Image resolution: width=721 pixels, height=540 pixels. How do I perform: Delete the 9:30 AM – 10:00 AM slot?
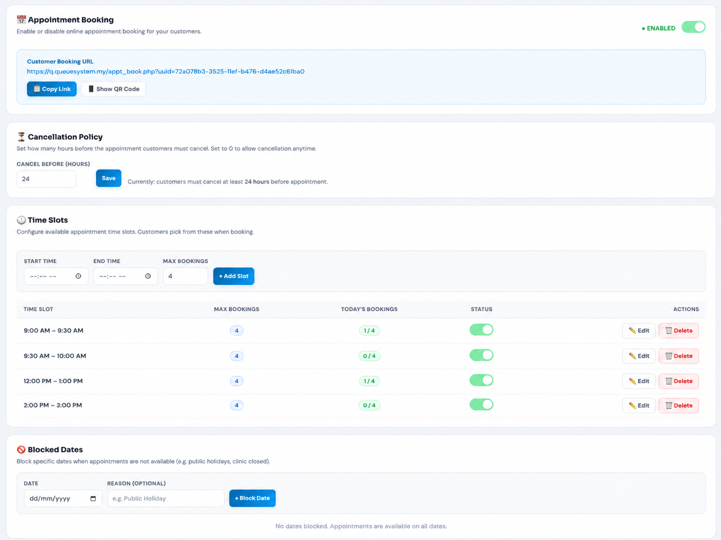point(679,356)
